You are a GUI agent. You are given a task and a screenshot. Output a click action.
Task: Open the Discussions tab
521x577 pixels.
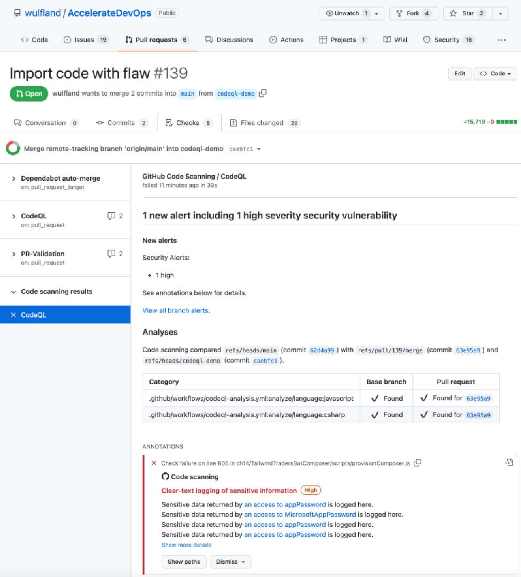point(229,40)
